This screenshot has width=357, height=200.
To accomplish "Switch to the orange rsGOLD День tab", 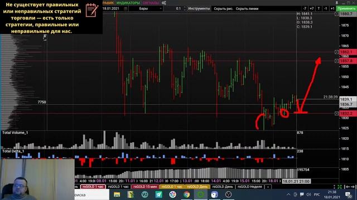I will (197, 187).
